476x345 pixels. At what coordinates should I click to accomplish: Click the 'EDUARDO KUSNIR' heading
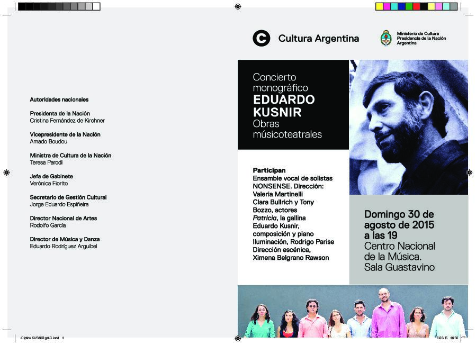(x=284, y=106)
